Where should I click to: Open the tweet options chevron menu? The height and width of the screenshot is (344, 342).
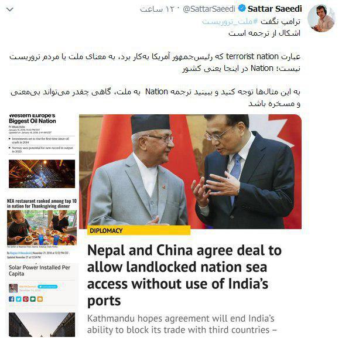[10, 9]
